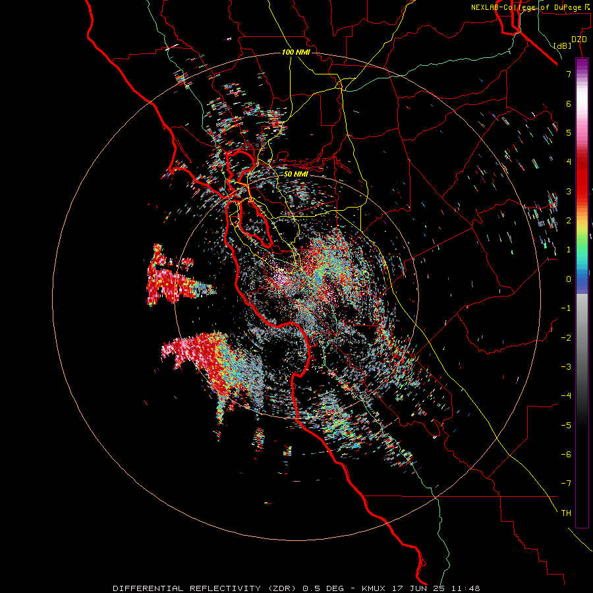Image resolution: width=593 pixels, height=593 pixels.
Task: Click the "3" value on the dB scale
Action: (x=569, y=191)
